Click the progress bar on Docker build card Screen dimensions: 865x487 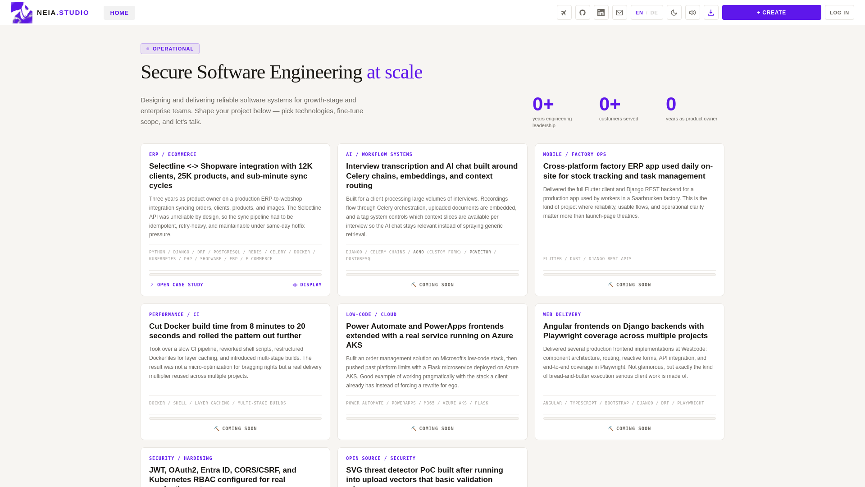[x=235, y=418]
